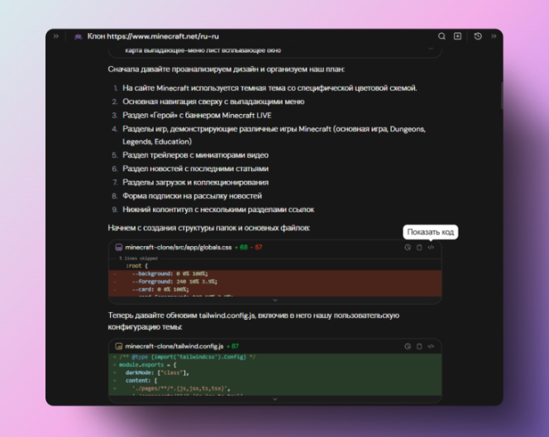Click revert clock icon on globals.css card
This screenshot has height=437, width=549.
[x=408, y=247]
